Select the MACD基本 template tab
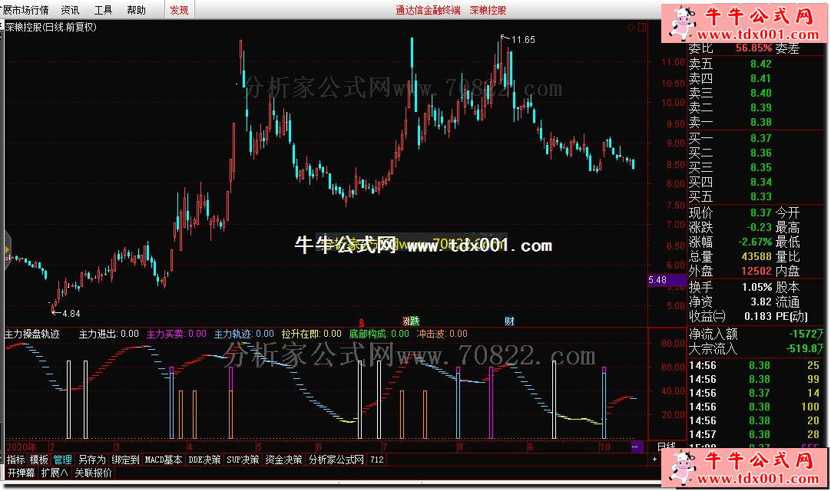 [x=164, y=460]
